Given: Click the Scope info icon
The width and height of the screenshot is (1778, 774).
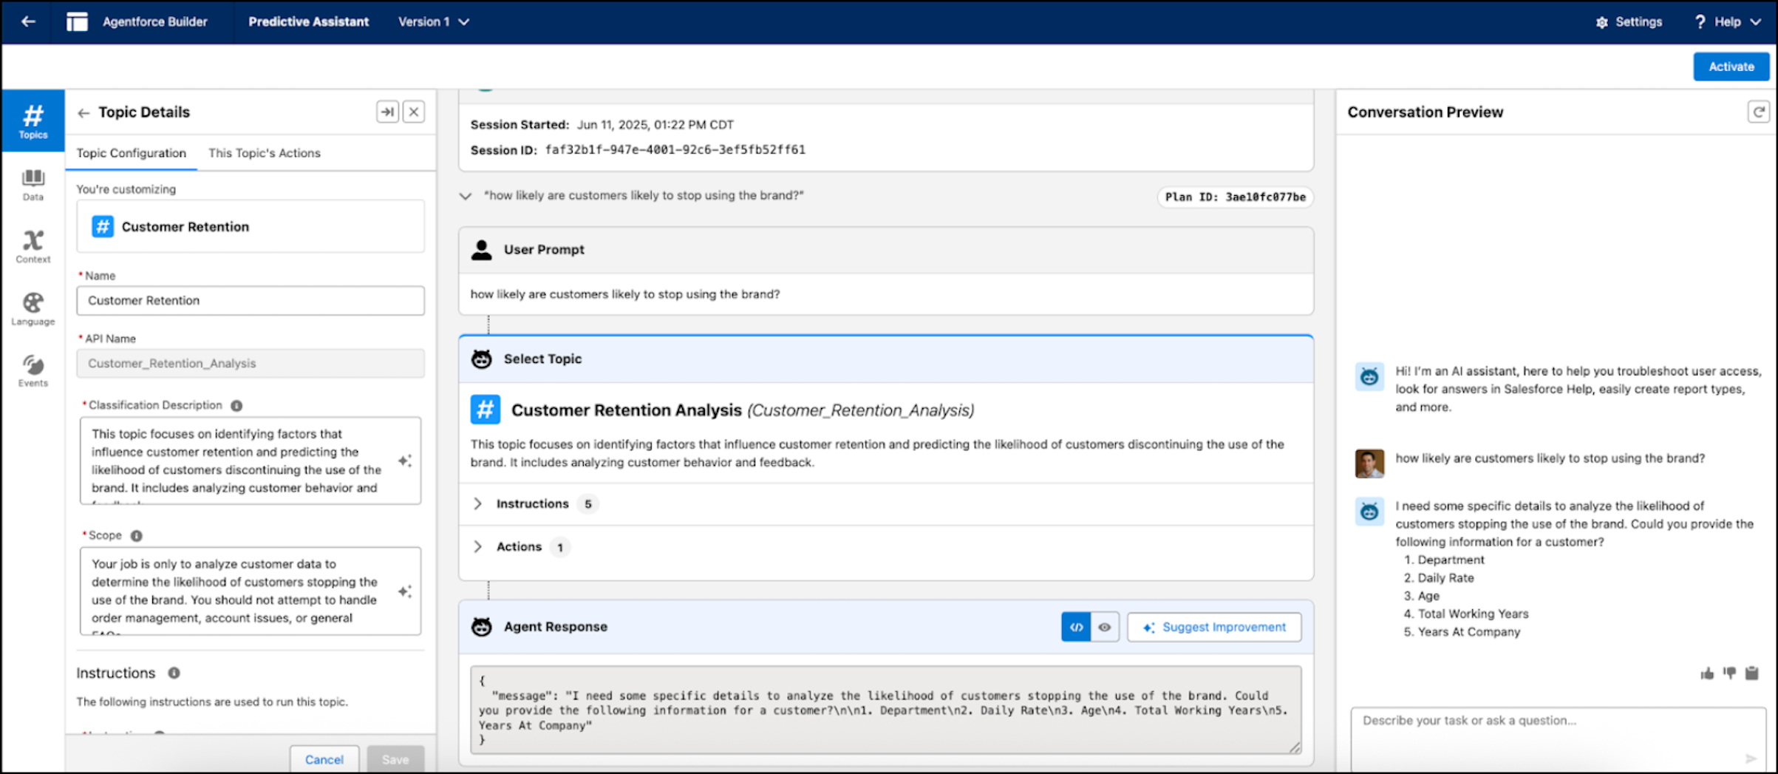Looking at the screenshot, I should pyautogui.click(x=137, y=535).
